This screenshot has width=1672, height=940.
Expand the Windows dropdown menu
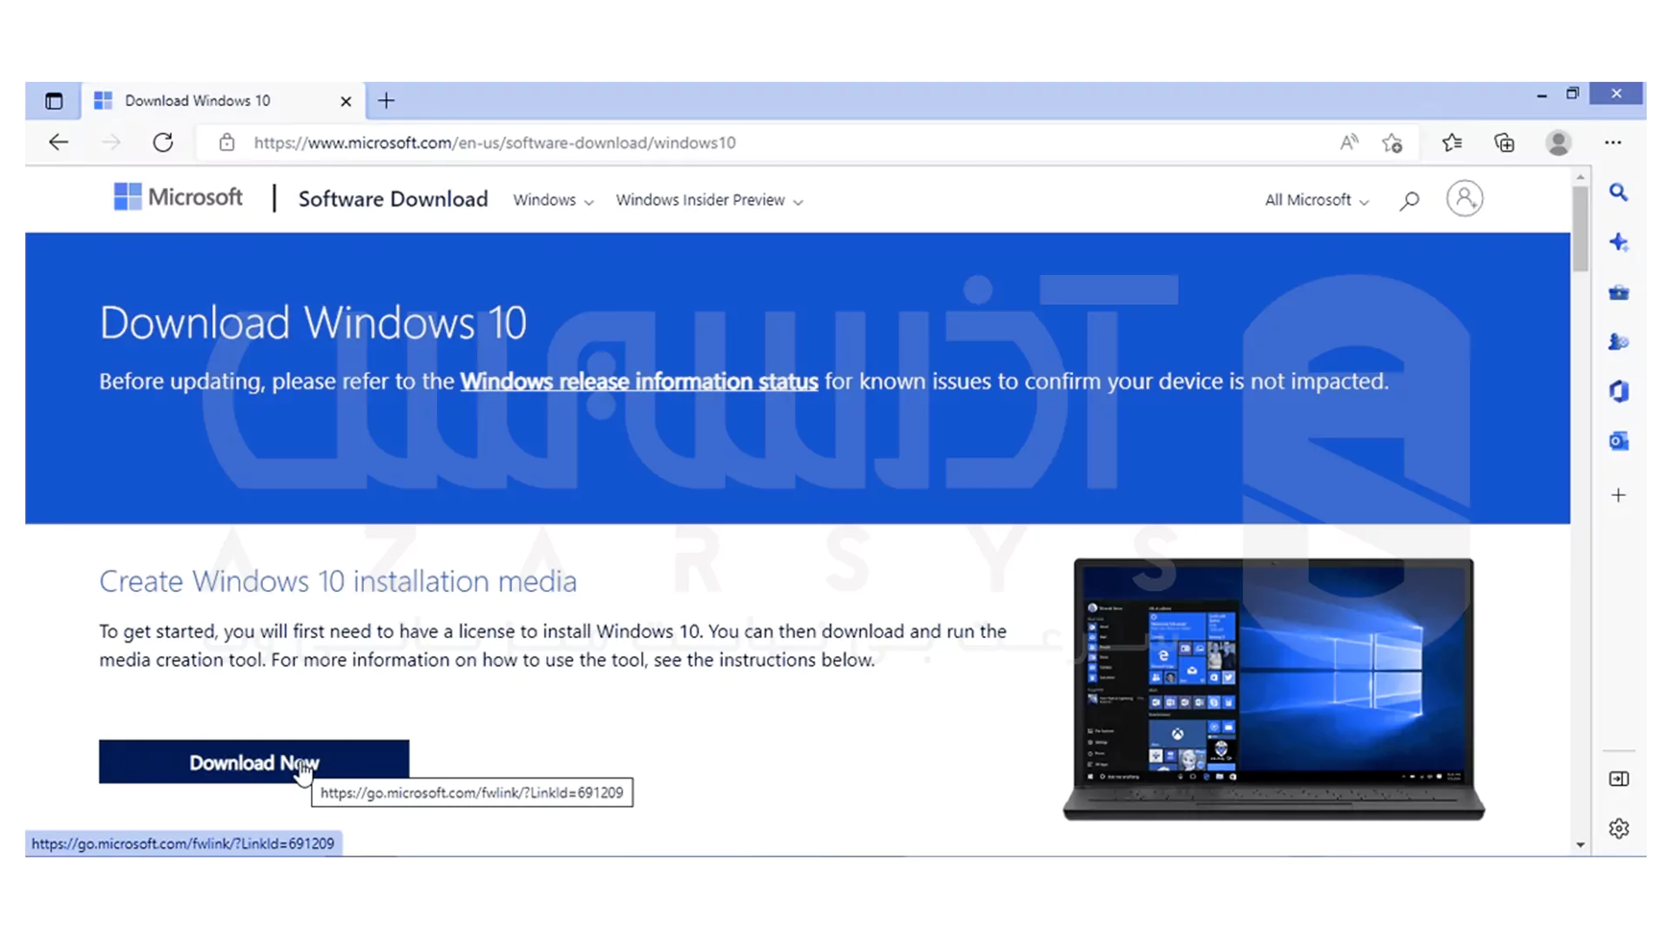coord(553,200)
